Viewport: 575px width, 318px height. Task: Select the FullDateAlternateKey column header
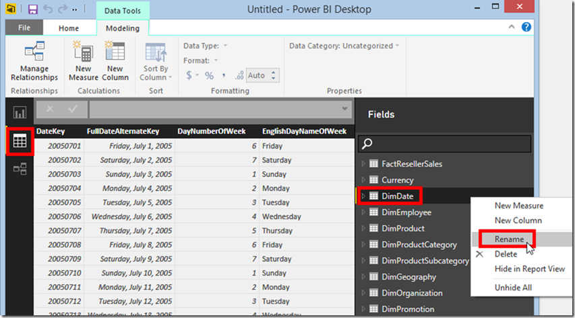pos(123,131)
